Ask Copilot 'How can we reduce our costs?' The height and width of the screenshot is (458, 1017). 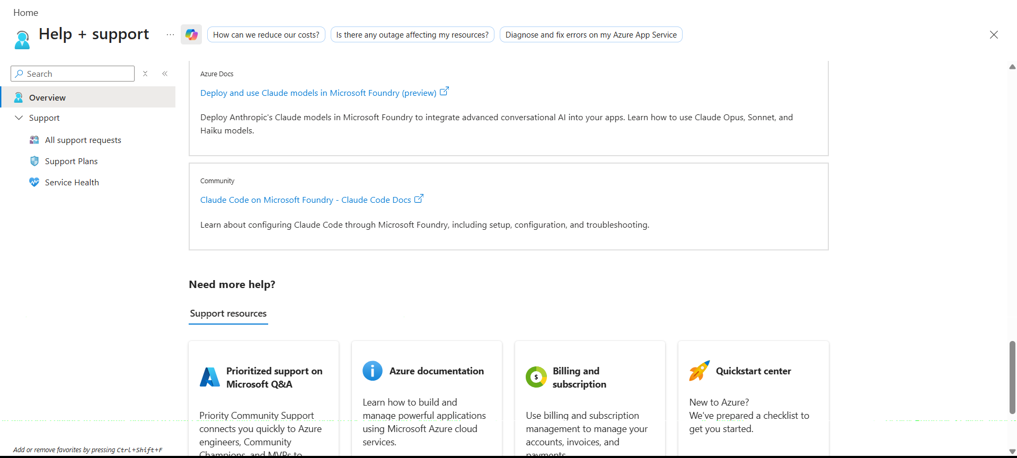[x=266, y=35]
